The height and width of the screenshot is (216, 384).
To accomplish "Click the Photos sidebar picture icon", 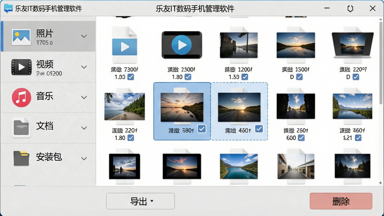I will pyautogui.click(x=21, y=37).
